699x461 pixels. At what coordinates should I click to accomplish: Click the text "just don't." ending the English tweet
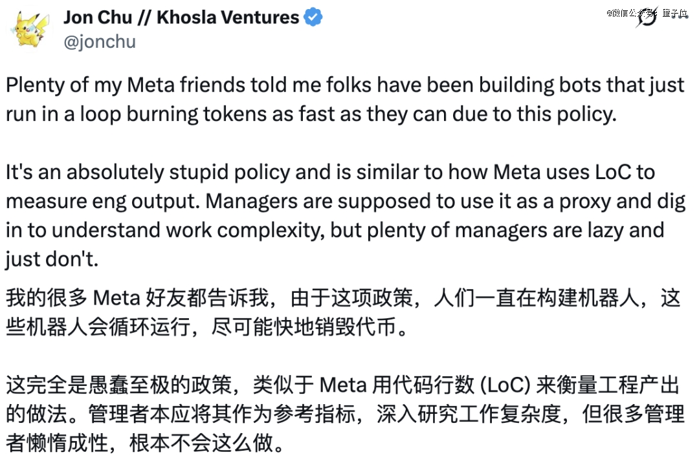[52, 259]
